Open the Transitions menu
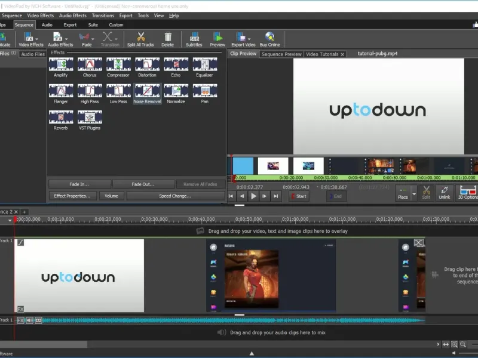This screenshot has height=358, width=478. click(x=103, y=16)
